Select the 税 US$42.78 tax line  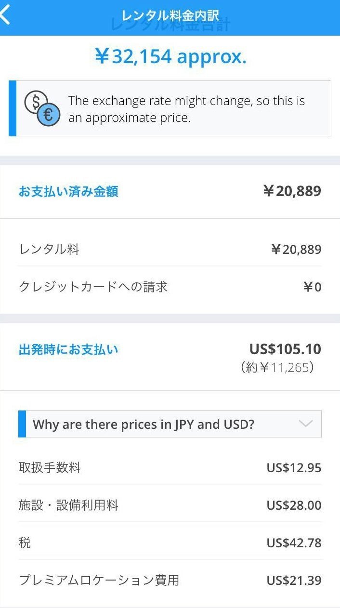tap(170, 542)
